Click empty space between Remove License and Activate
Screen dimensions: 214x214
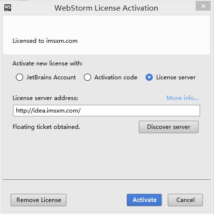[x=96, y=200]
